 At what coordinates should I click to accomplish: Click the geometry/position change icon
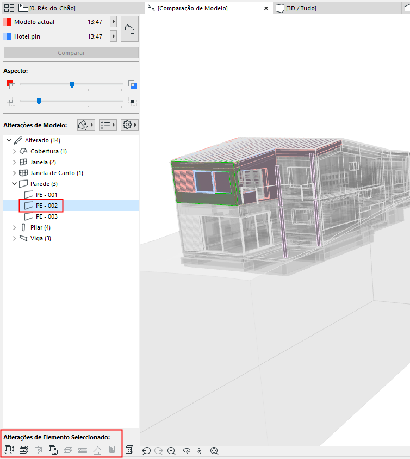coord(9,450)
